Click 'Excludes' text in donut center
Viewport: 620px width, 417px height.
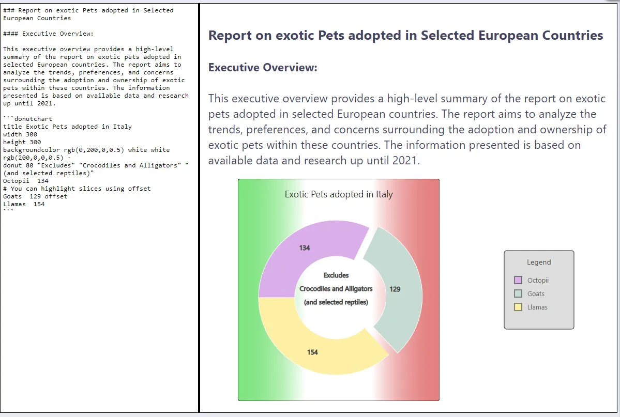pos(336,275)
